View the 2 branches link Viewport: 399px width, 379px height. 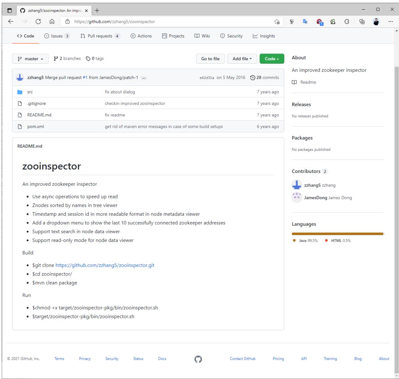coord(67,59)
